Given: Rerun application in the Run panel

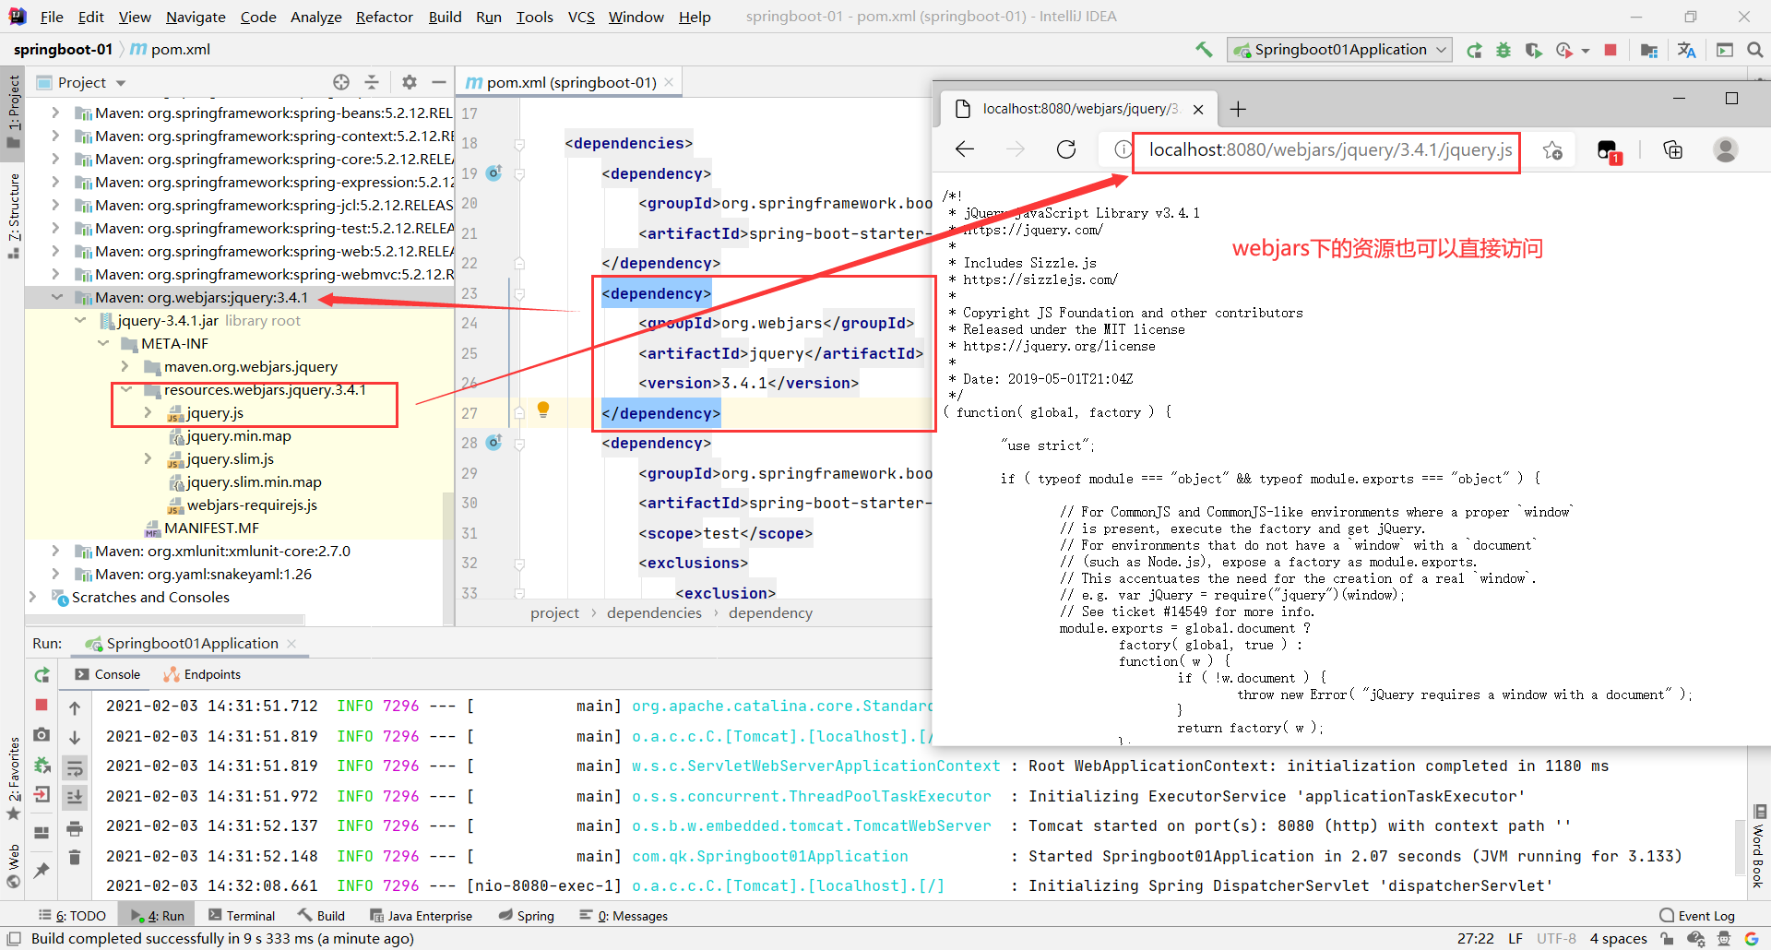Looking at the screenshot, I should coord(42,675).
